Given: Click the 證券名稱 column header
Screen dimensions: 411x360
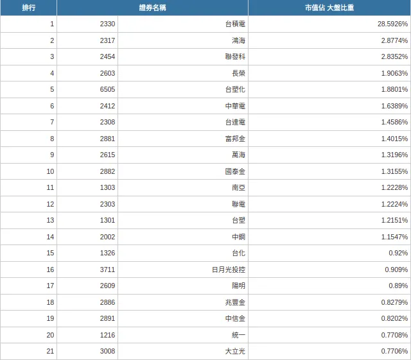Looking at the screenshot, I should [x=152, y=8].
